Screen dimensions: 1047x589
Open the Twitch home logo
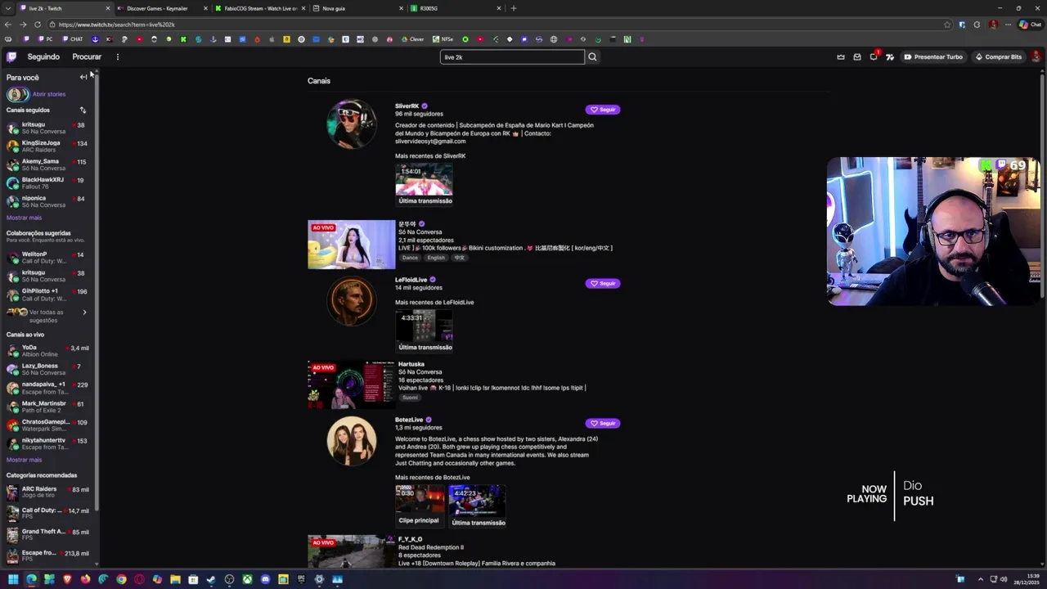(x=11, y=56)
